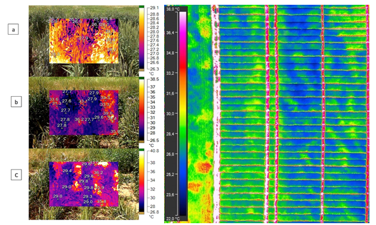The height and width of the screenshot is (225, 376).
Task: Click the panel label box "C"
Action: (x=16, y=175)
